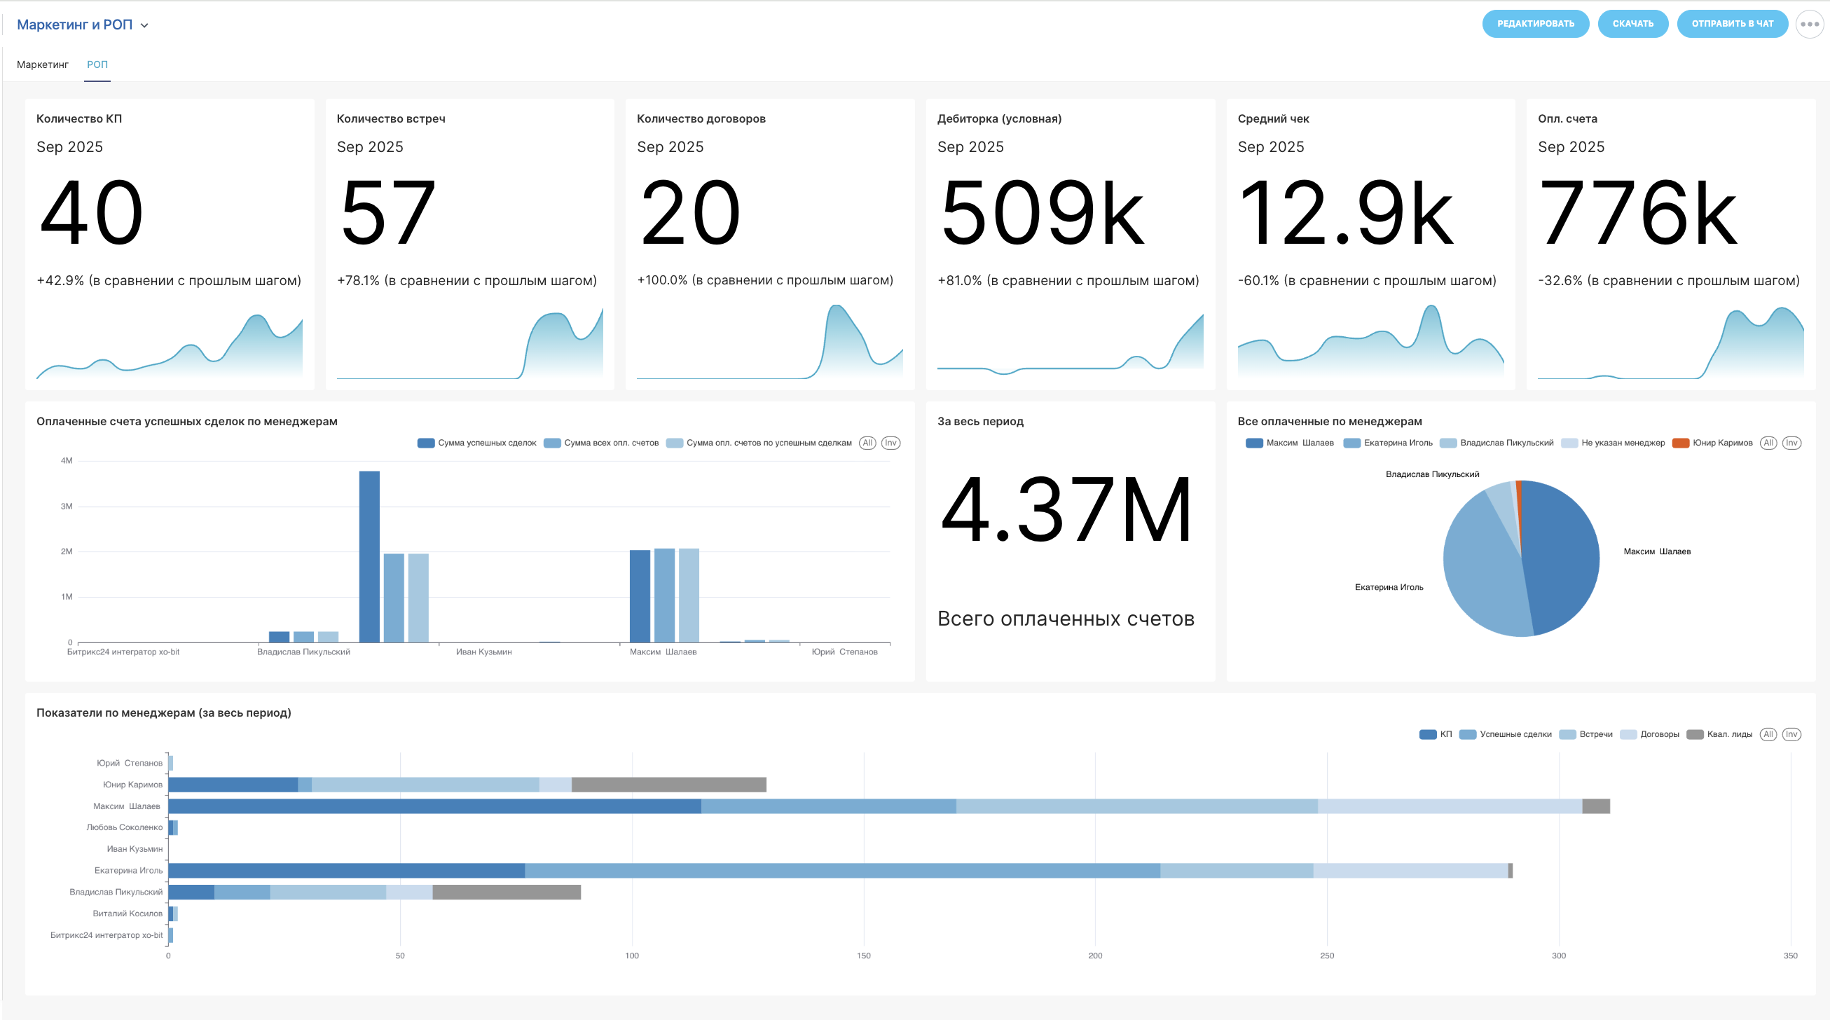Viewport: 1830px width, 1020px height.
Task: Toggle the Юнир Каримов orange legend swatch
Action: pyautogui.click(x=1680, y=443)
